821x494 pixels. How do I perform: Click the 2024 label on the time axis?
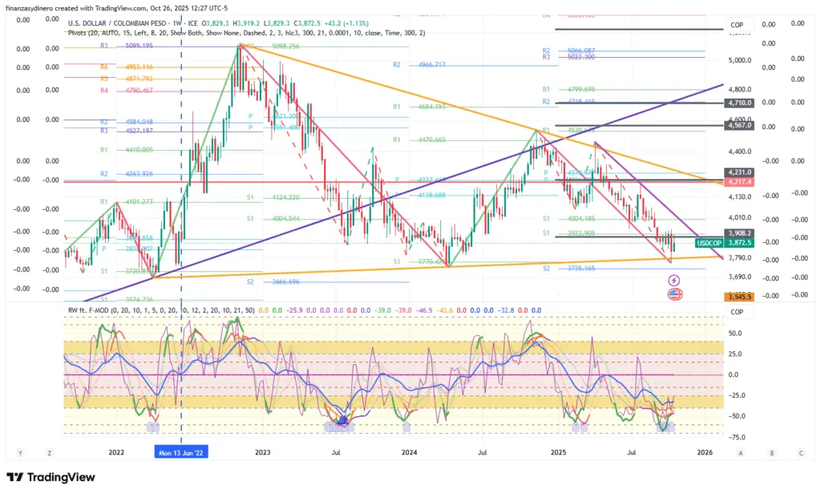[410, 452]
